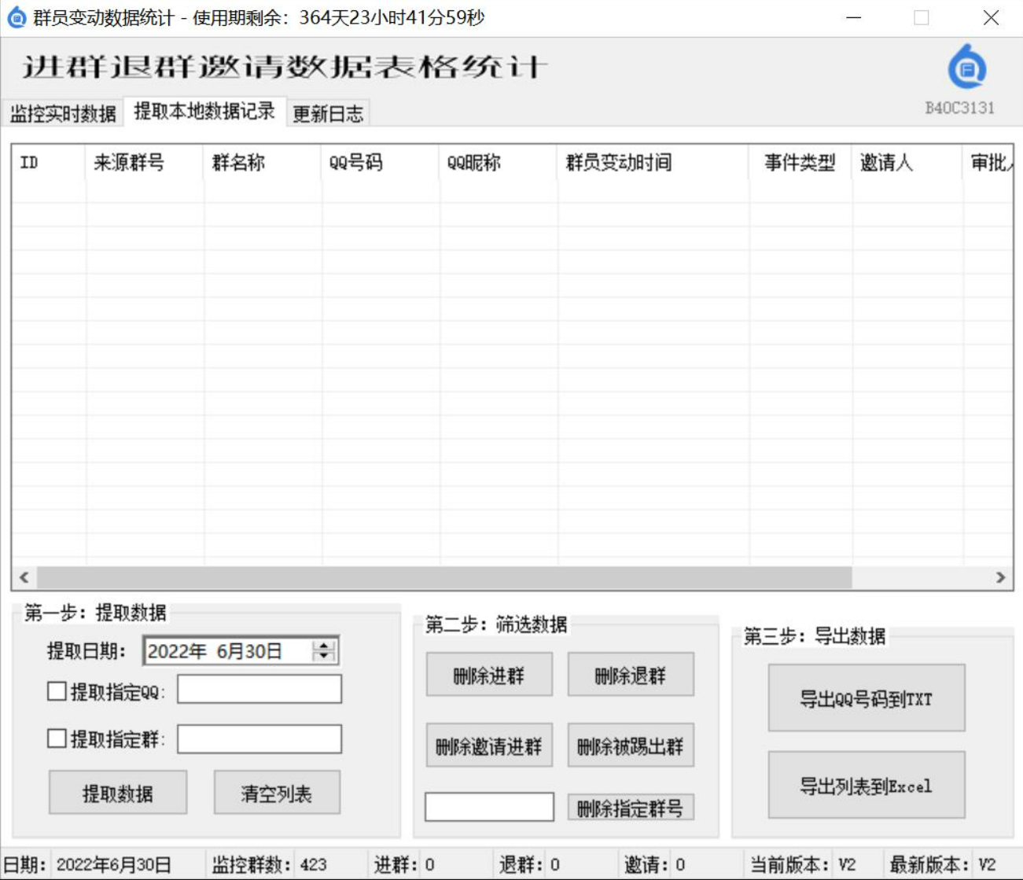This screenshot has height=880, width=1023.
Task: Click the title bar application icon
Action: click(17, 17)
